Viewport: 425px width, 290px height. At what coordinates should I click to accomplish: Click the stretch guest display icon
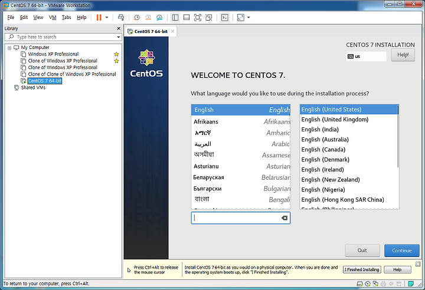click(x=241, y=18)
